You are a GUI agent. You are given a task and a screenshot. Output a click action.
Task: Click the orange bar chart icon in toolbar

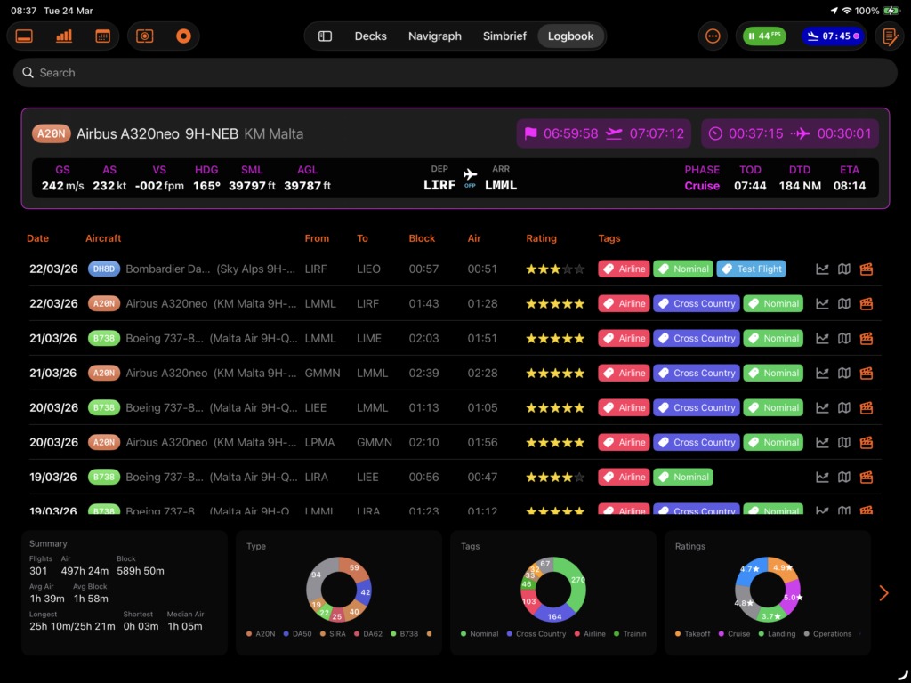click(x=64, y=36)
